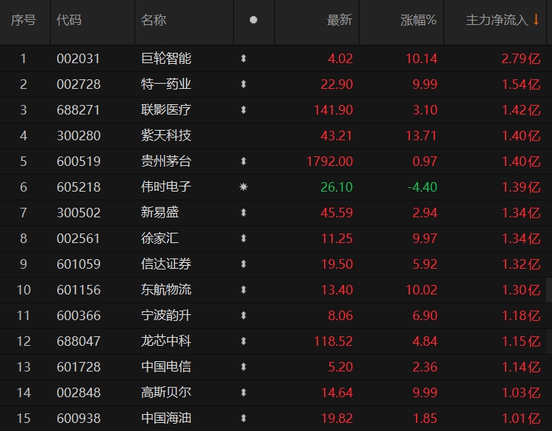The image size is (552, 431).
Task: Click the marker icon in 龙芯中科 row
Action: coord(243,341)
